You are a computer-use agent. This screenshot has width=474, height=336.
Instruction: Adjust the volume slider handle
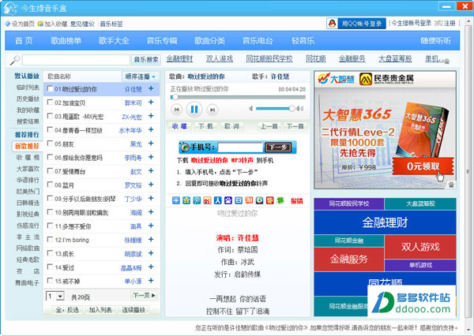coord(292,108)
